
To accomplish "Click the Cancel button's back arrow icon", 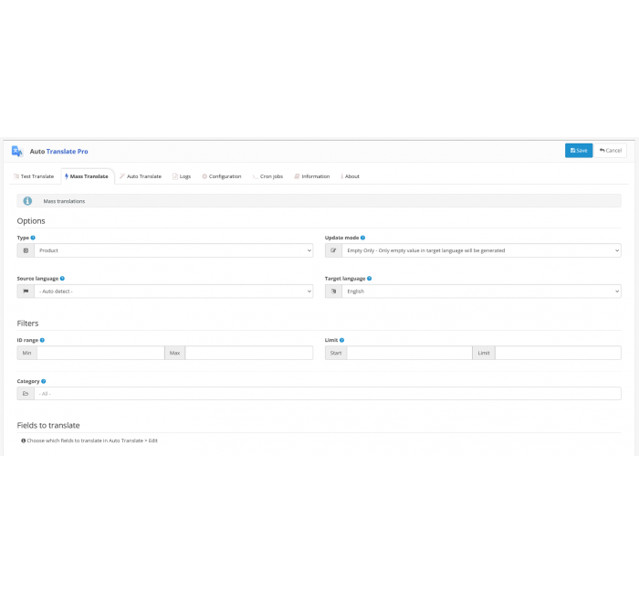I will (x=602, y=151).
